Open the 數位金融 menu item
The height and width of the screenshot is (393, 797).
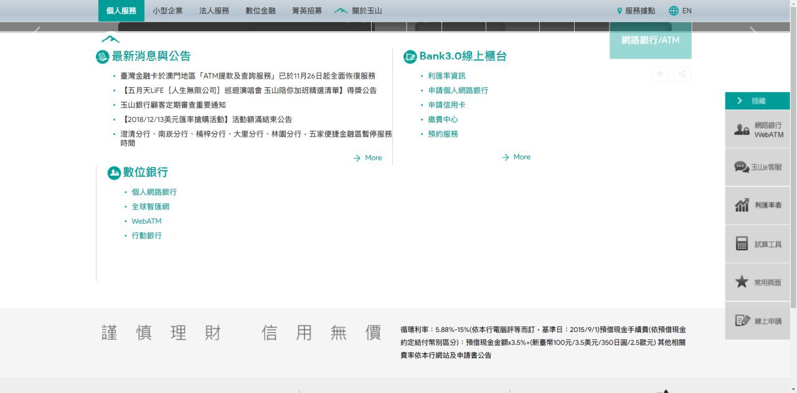tap(260, 11)
